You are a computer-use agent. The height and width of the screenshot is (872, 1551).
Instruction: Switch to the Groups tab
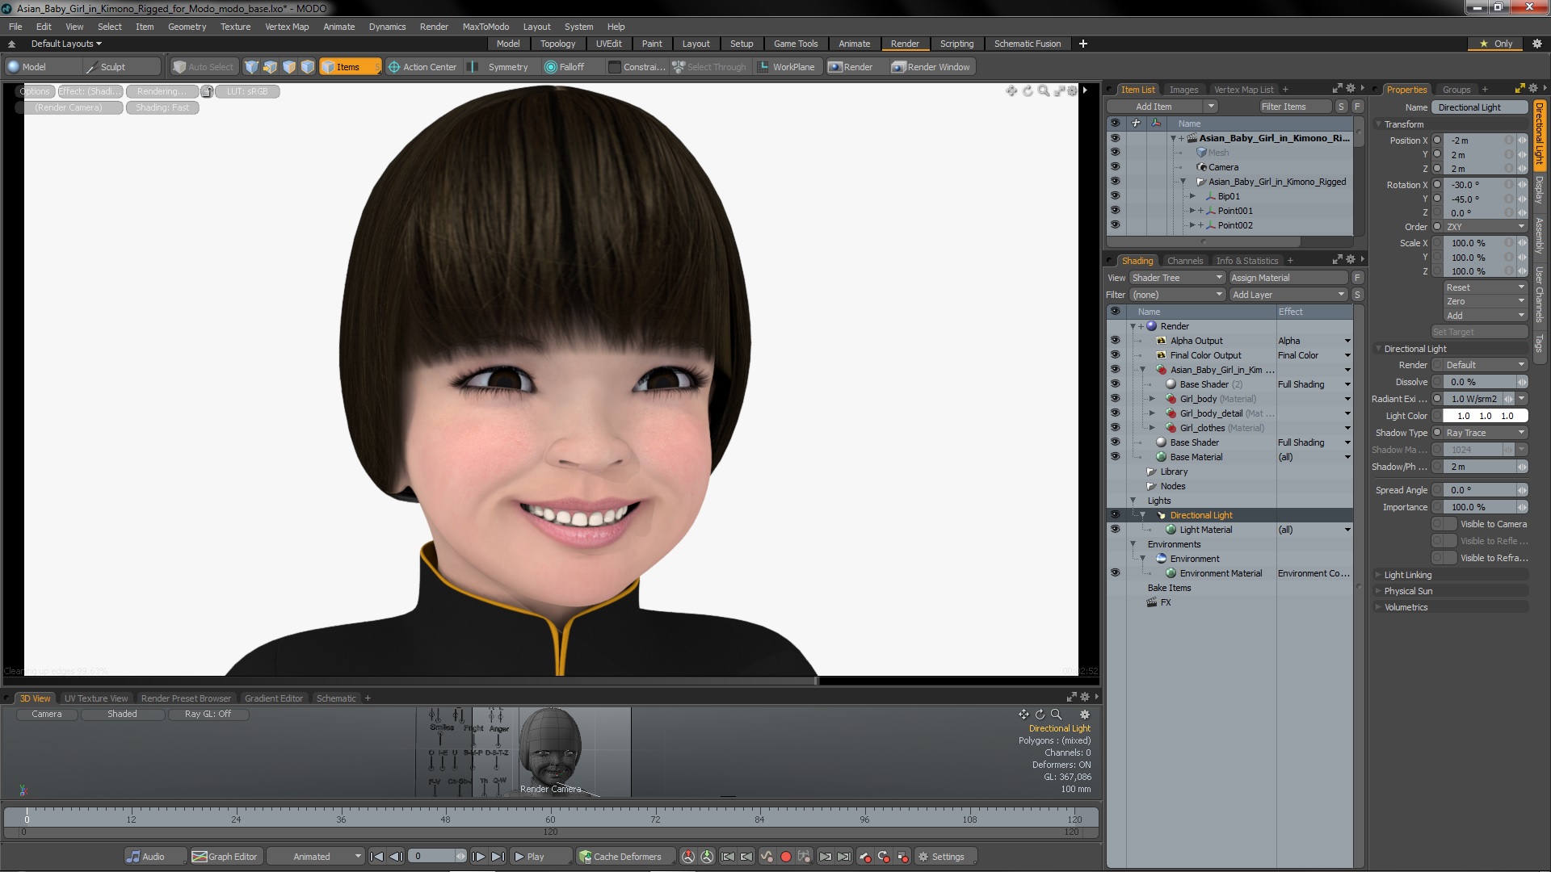(x=1456, y=90)
